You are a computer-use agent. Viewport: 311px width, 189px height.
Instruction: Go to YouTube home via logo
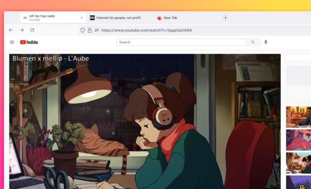tap(29, 42)
